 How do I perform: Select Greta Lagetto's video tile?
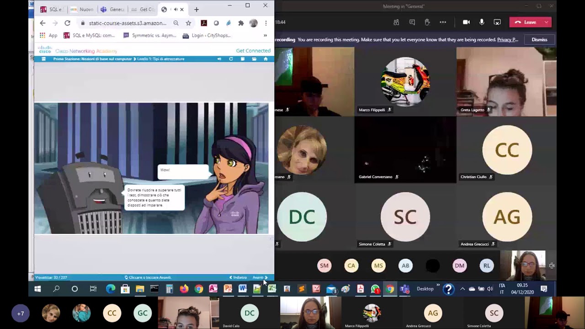pos(506,82)
